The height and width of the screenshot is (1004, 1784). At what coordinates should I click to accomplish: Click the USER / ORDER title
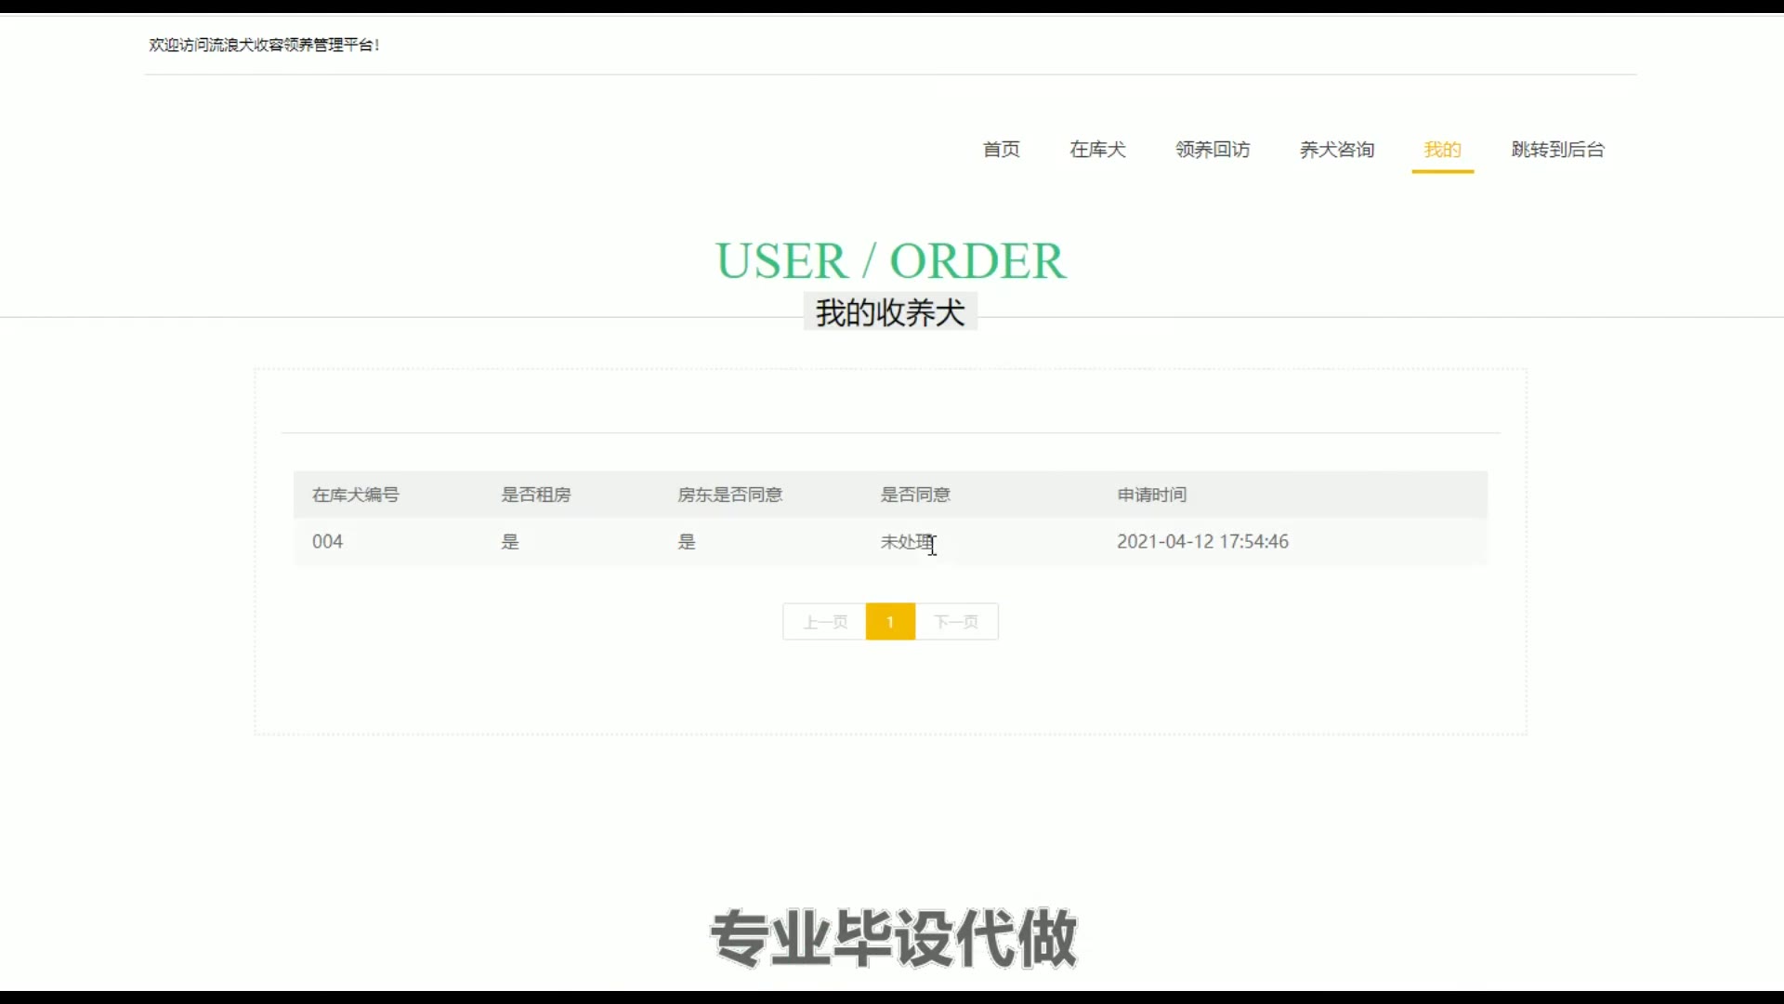pyautogui.click(x=889, y=260)
